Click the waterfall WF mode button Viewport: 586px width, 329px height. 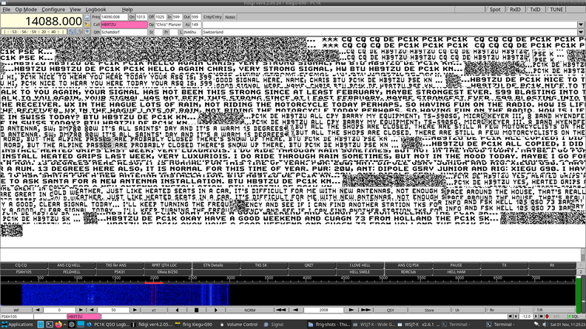point(16,310)
